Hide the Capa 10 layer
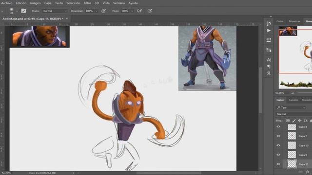 [278, 145]
